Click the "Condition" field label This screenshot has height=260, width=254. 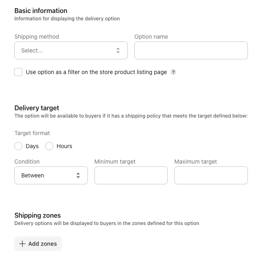[27, 162]
